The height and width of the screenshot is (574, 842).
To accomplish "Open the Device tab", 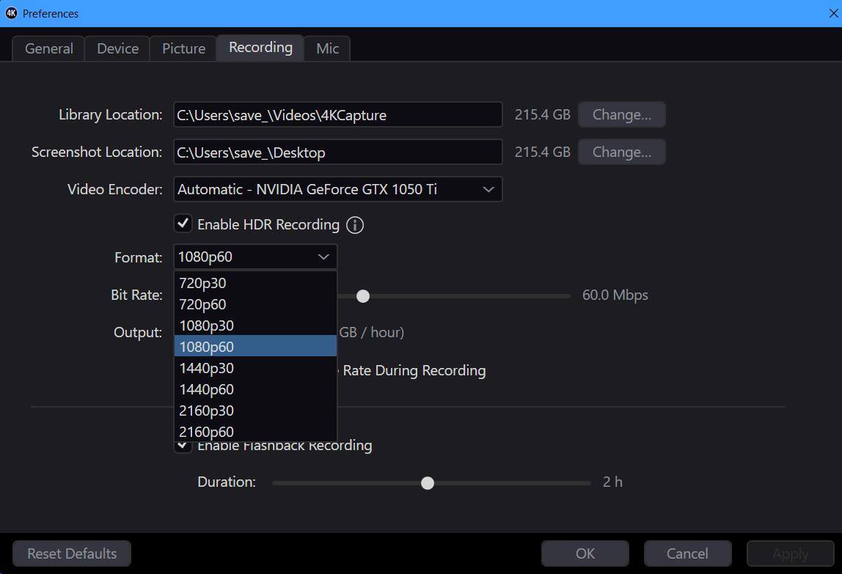I will click(117, 48).
